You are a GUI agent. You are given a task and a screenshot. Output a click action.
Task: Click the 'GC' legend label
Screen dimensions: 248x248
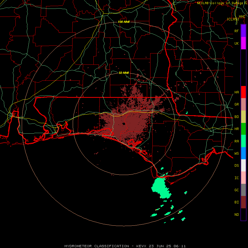[236, 190]
